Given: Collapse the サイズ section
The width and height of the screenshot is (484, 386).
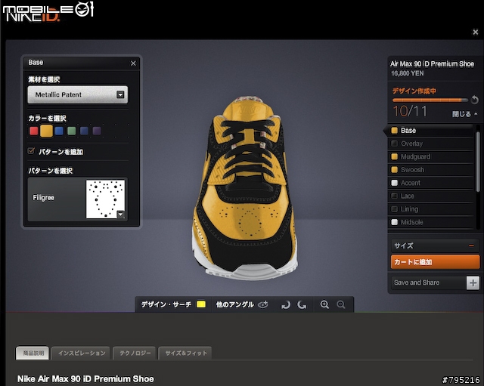Looking at the screenshot, I should coord(471,245).
